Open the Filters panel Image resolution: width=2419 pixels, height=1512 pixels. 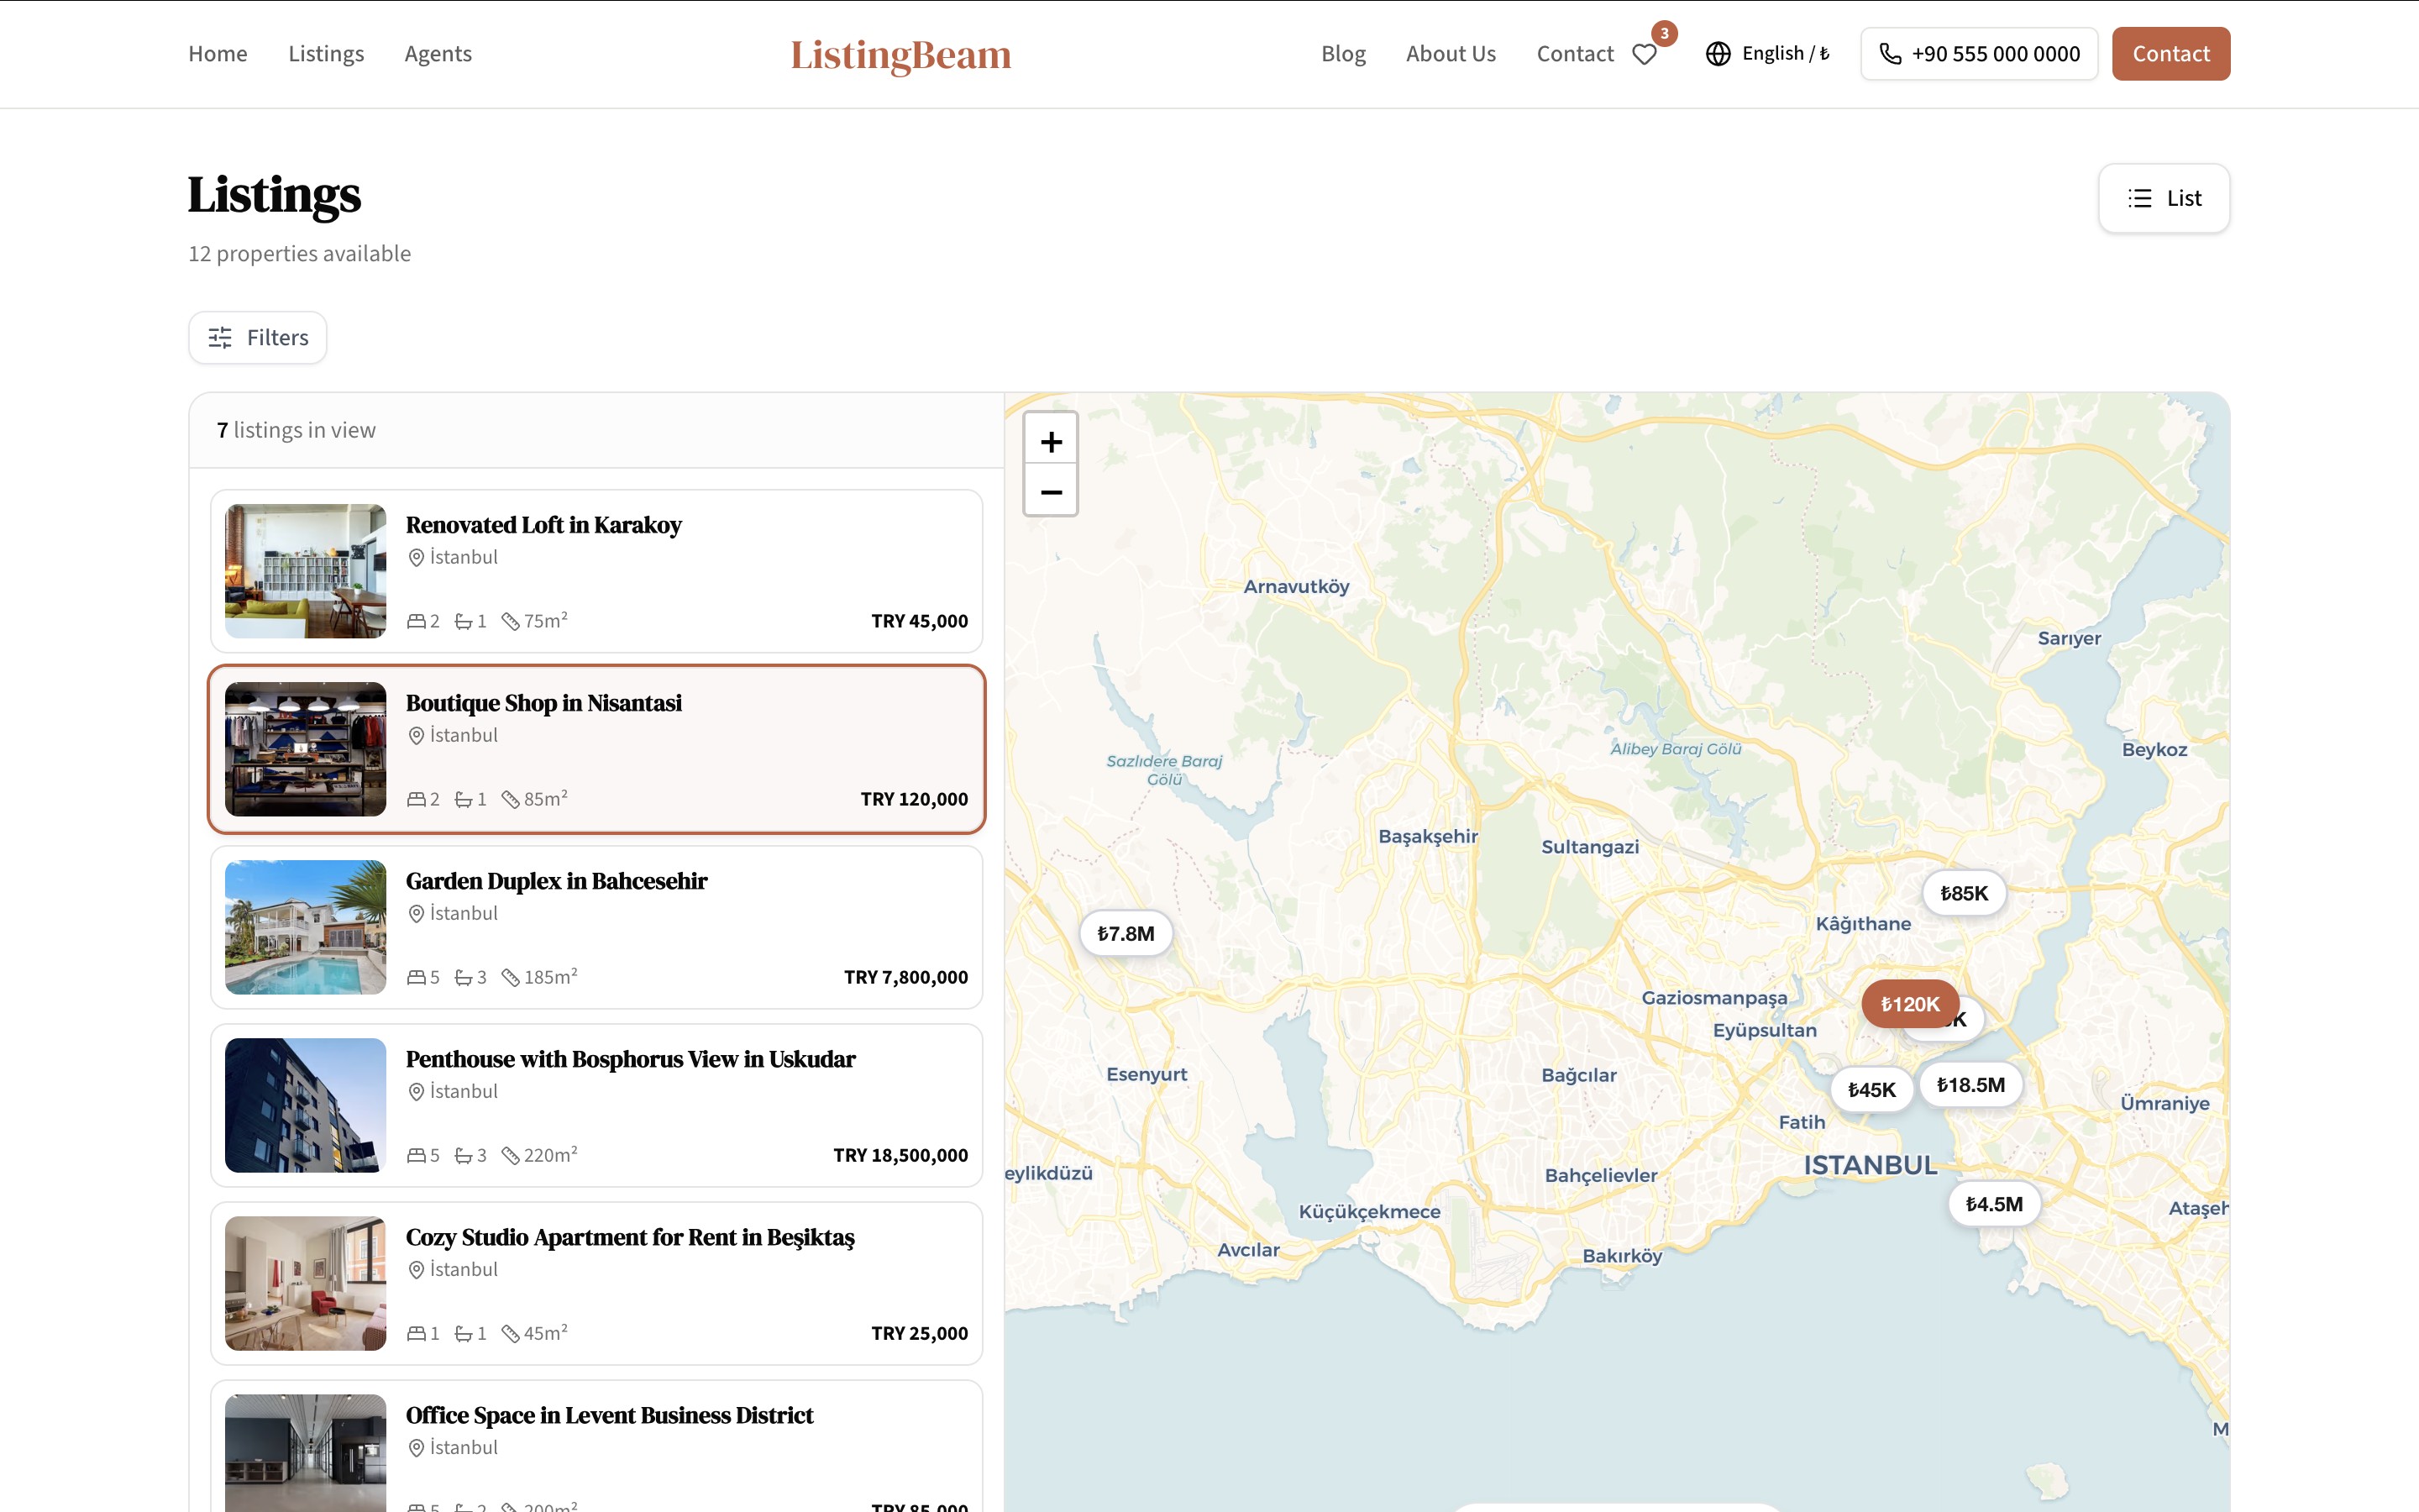(258, 338)
